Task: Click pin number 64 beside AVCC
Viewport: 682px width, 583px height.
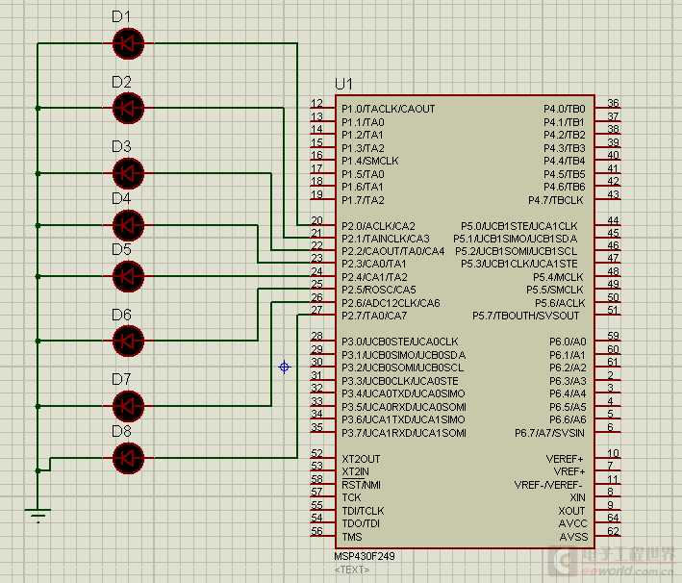Action: pyautogui.click(x=614, y=518)
